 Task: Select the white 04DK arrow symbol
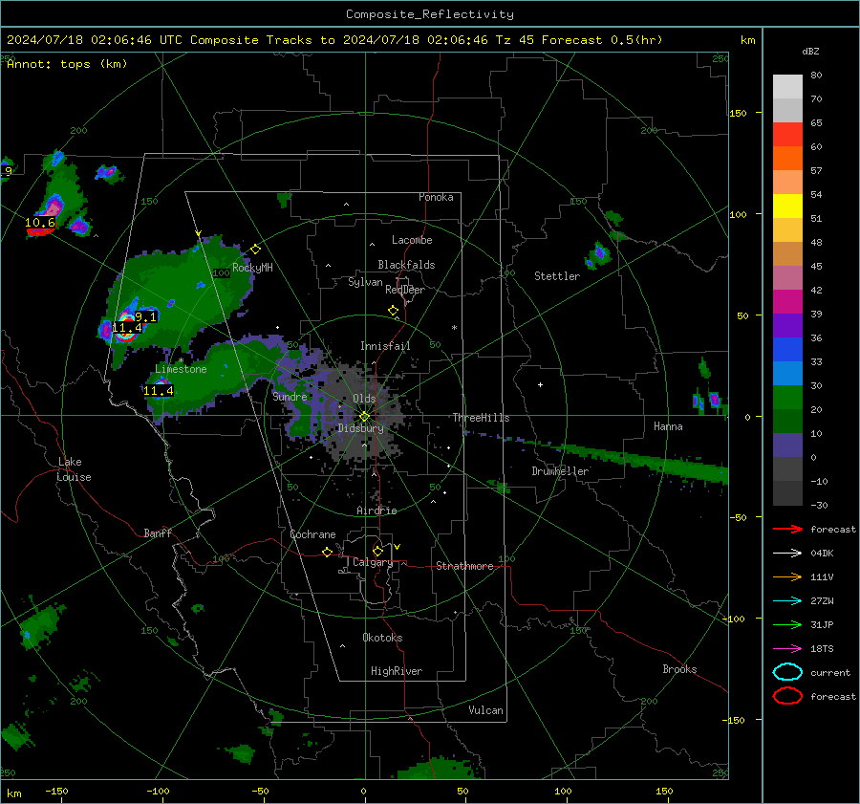click(x=787, y=554)
